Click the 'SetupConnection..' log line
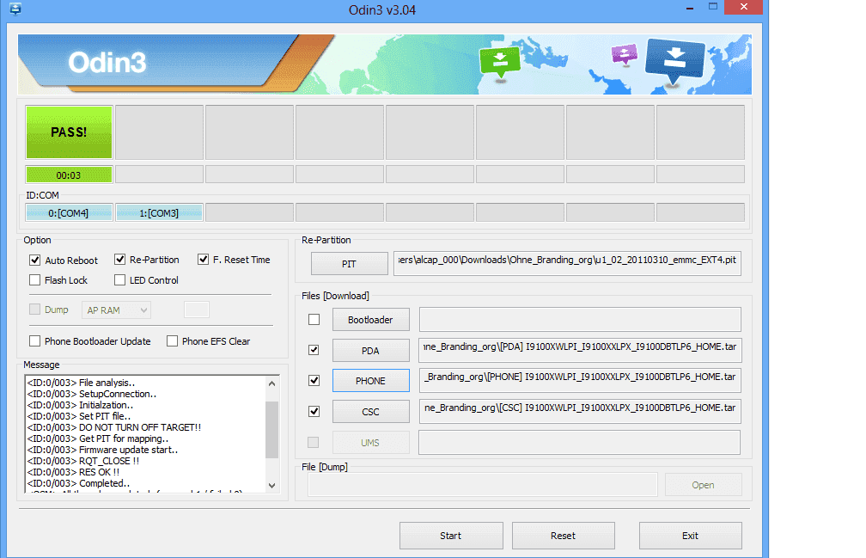Viewport: 866px width, 558px height. pos(92,394)
